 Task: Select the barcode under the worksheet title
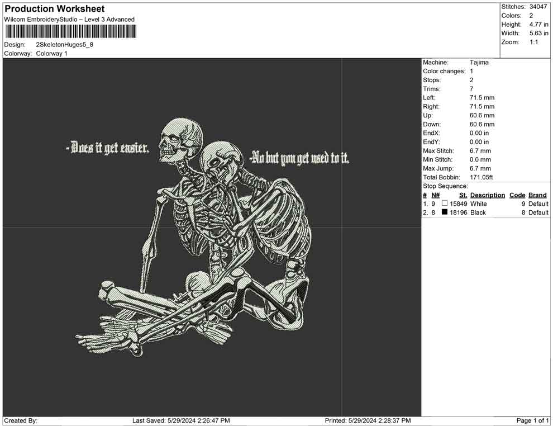point(70,31)
